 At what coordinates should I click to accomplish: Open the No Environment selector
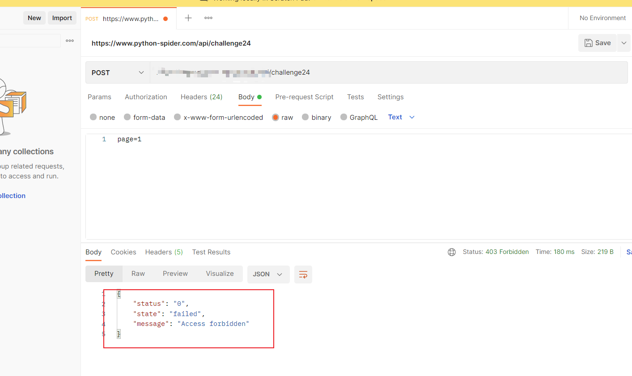point(602,18)
